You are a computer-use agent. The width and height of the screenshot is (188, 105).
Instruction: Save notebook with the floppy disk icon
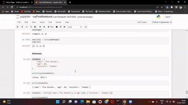[x=18, y=27]
